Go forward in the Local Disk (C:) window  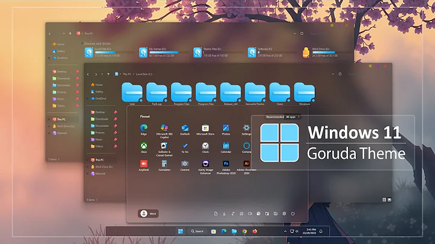(96, 74)
